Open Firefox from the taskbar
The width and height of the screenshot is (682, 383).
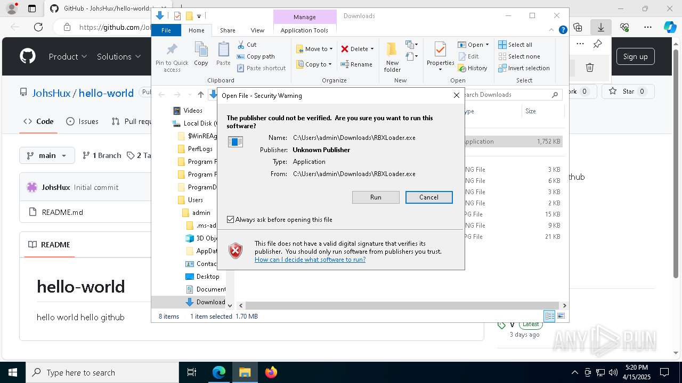[271, 372]
